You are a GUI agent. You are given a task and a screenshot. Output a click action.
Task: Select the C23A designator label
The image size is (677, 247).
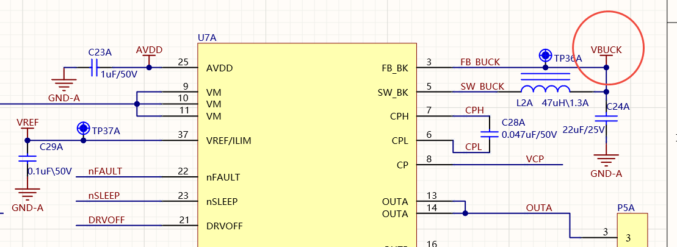[100, 52]
